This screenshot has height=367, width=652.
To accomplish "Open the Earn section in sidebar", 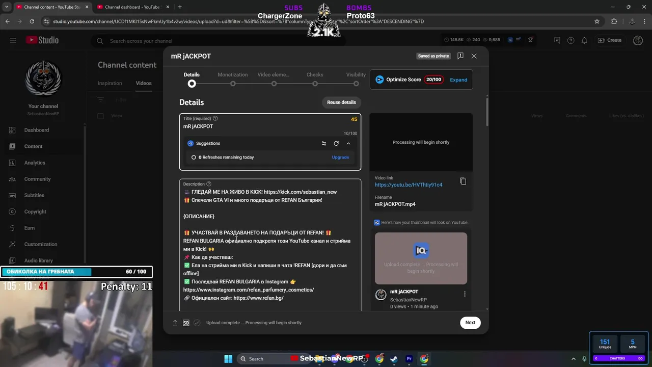I will point(30,228).
